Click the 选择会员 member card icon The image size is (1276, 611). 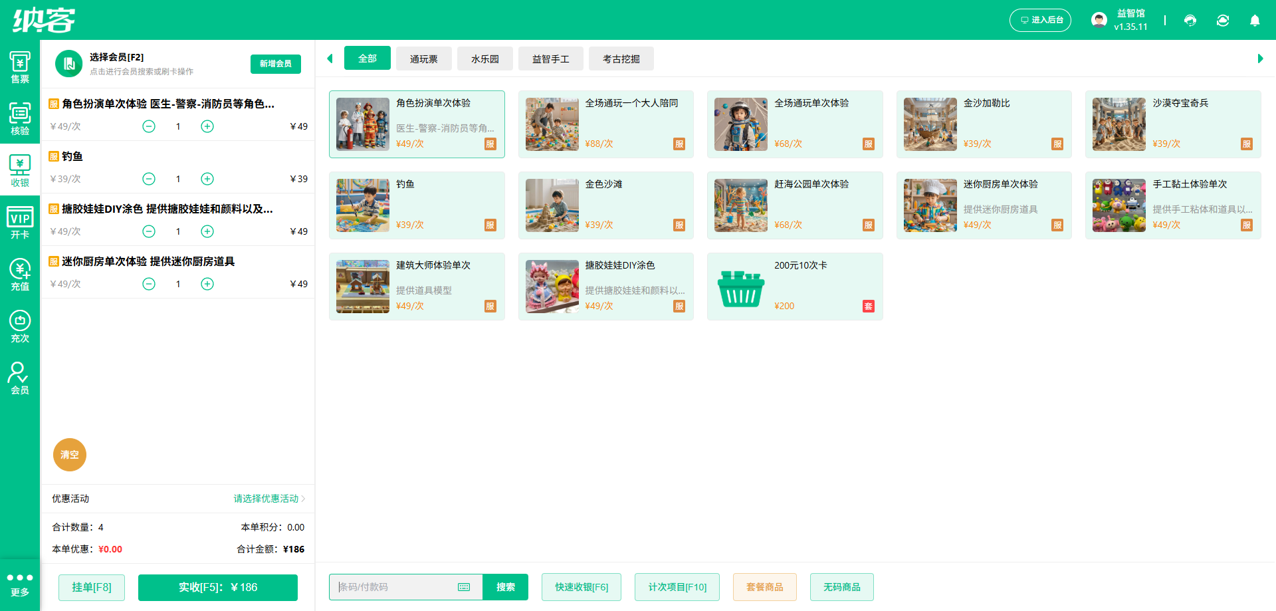point(68,64)
